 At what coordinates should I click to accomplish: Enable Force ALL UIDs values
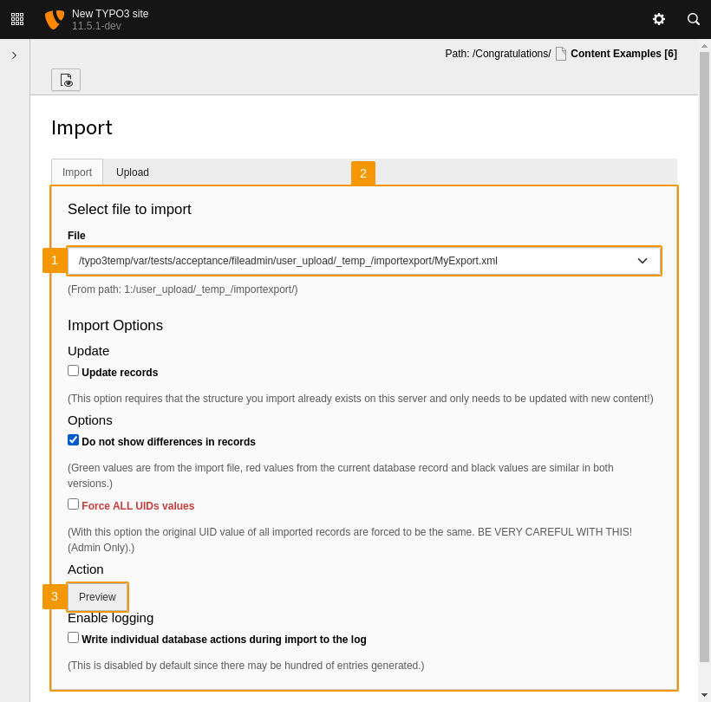(73, 504)
